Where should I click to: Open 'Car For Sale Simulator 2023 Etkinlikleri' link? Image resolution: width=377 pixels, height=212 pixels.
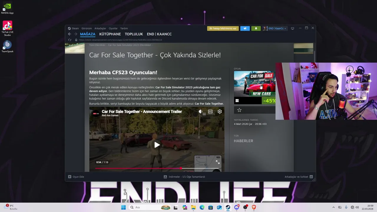pos(129,45)
